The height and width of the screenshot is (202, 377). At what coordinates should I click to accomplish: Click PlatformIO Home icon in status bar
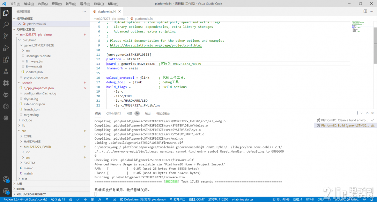point(71,199)
